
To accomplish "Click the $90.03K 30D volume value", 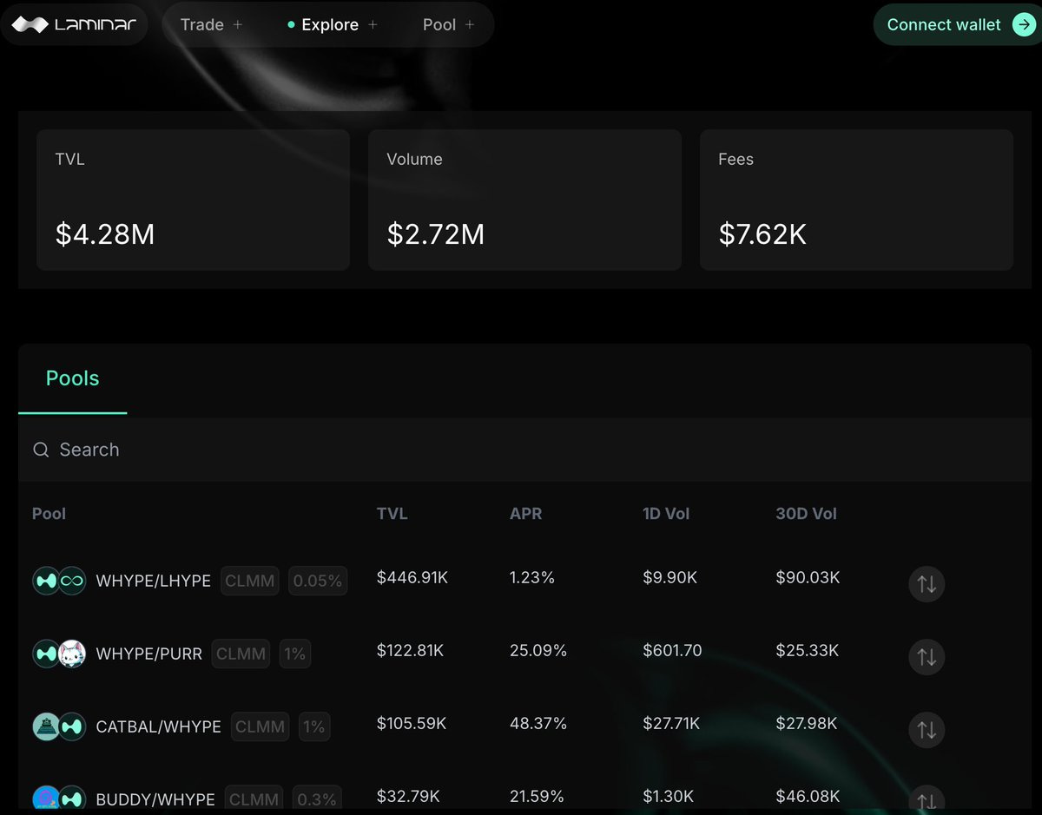I will tap(808, 577).
